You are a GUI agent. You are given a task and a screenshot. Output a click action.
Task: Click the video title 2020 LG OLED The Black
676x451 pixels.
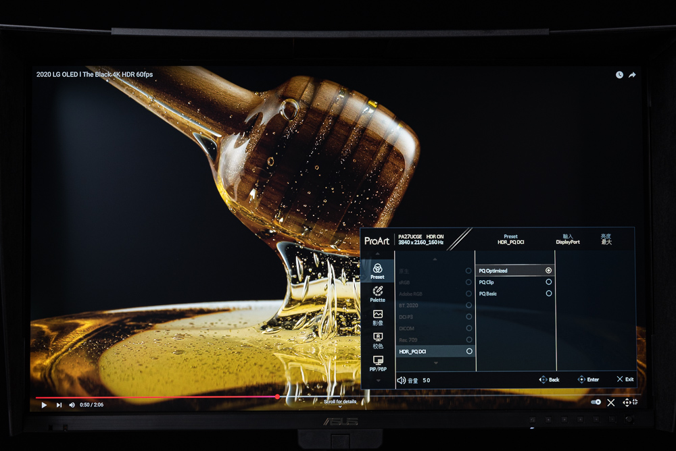(95, 74)
